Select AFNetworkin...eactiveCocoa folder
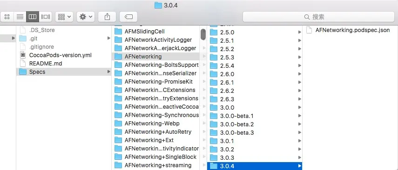398x170 pixels. tap(155, 107)
